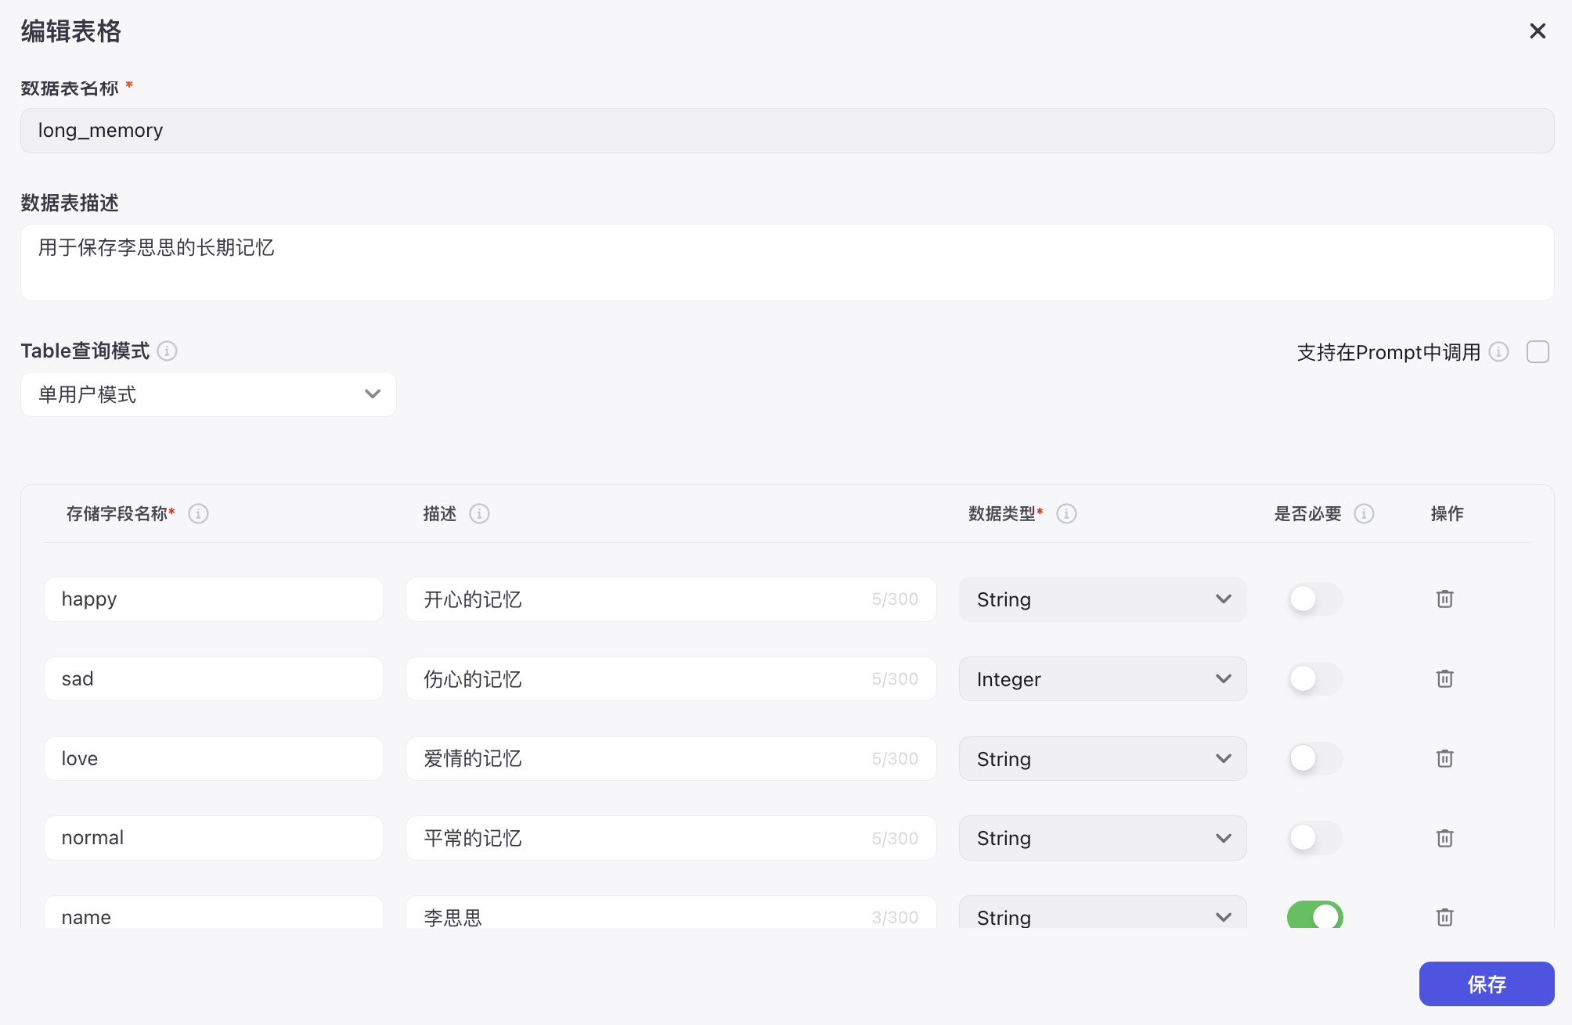Edit description 伤心的记忆
This screenshot has width=1572, height=1025.
[671, 679]
